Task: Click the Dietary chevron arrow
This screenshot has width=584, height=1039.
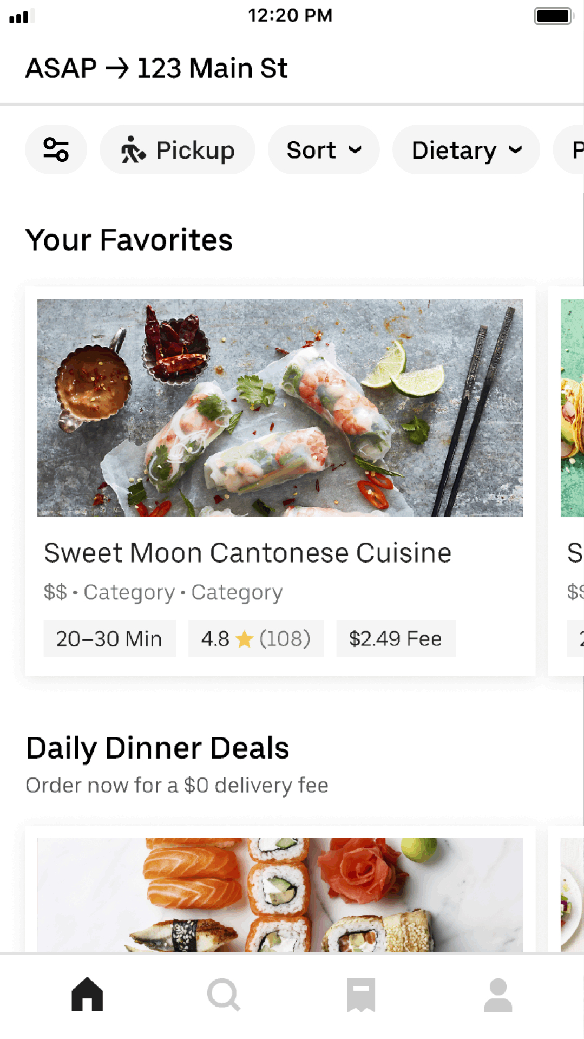Action: click(516, 150)
